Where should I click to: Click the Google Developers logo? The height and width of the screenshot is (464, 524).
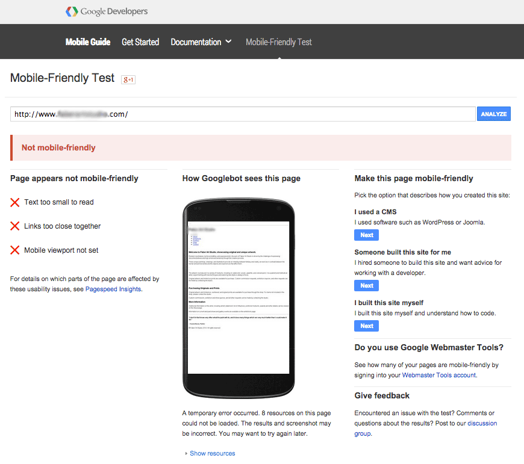107,11
